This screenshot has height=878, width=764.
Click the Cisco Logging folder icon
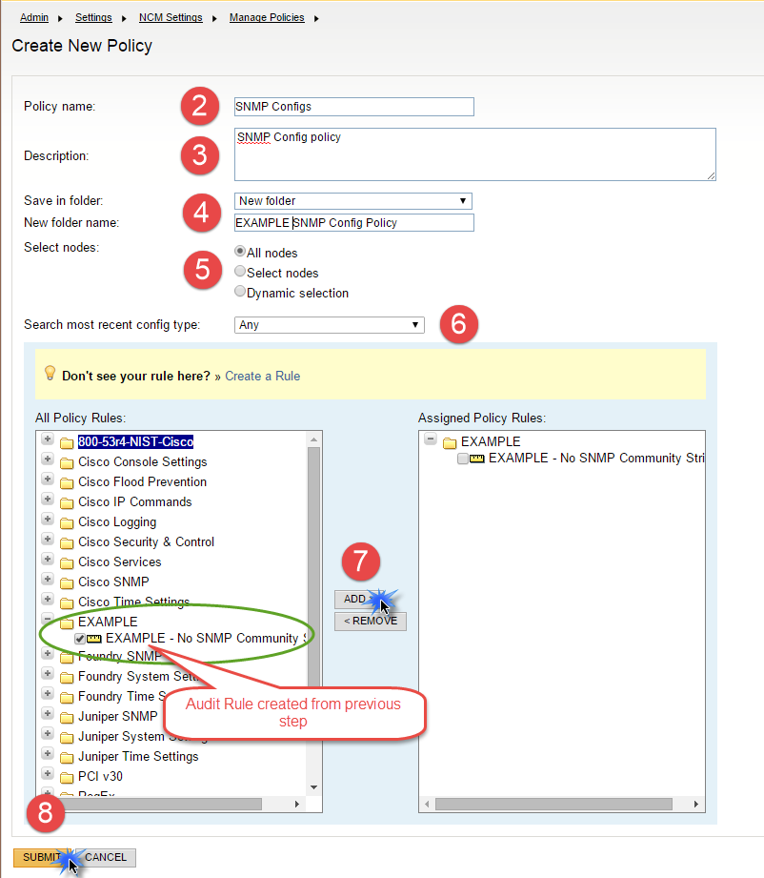click(x=67, y=523)
